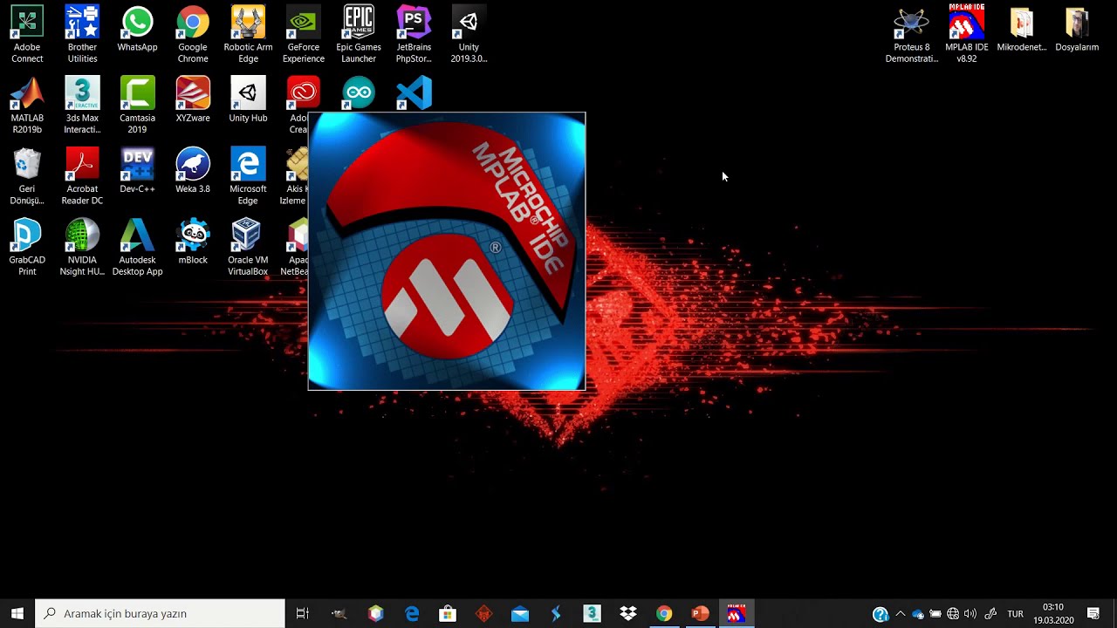Select the Proteus 8 Demonstration desktop icon
1117x628 pixels.
pyautogui.click(x=912, y=35)
